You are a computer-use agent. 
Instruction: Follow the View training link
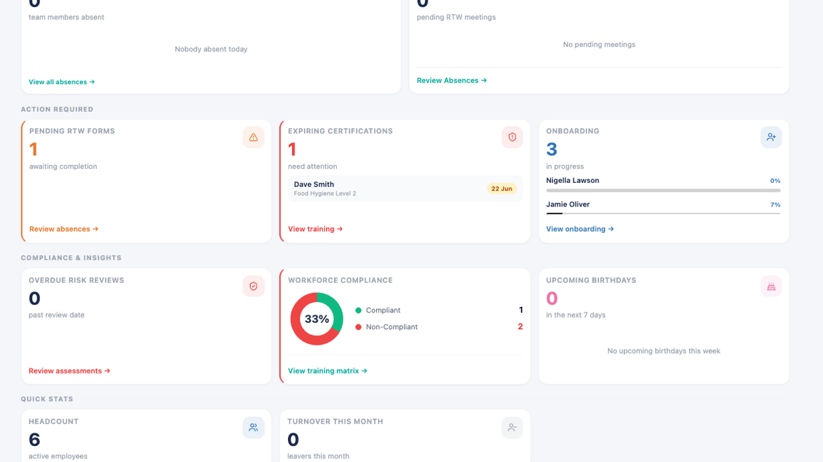(315, 229)
